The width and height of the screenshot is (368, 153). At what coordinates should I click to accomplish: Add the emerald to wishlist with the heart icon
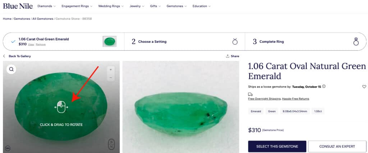pyautogui.click(x=364, y=87)
